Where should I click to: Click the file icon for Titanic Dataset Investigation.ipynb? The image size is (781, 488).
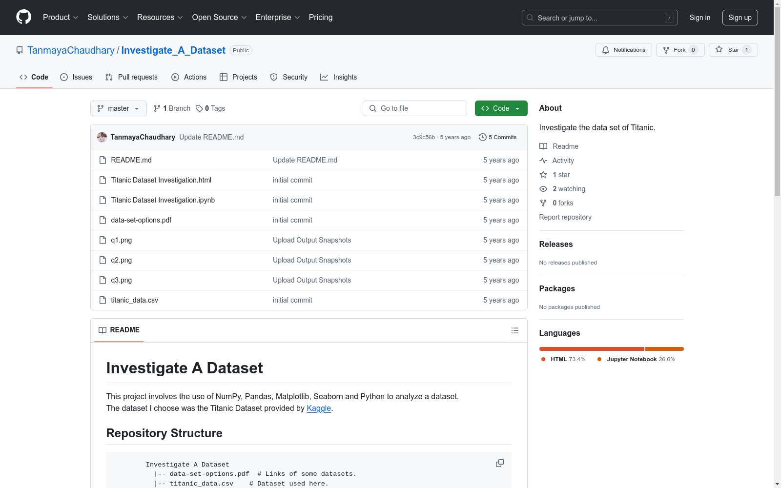click(103, 200)
